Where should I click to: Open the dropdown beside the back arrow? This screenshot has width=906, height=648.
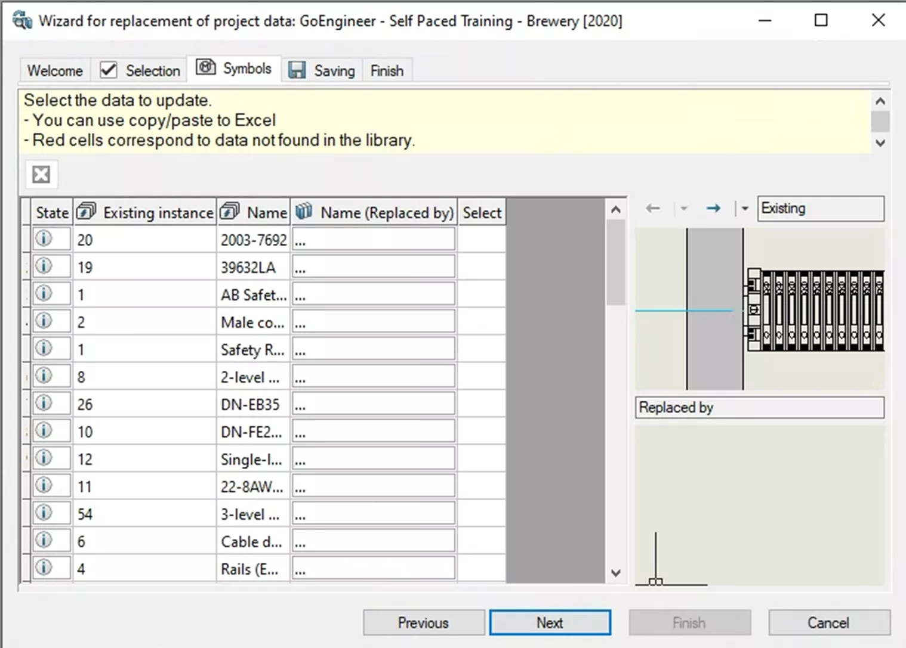(x=684, y=209)
